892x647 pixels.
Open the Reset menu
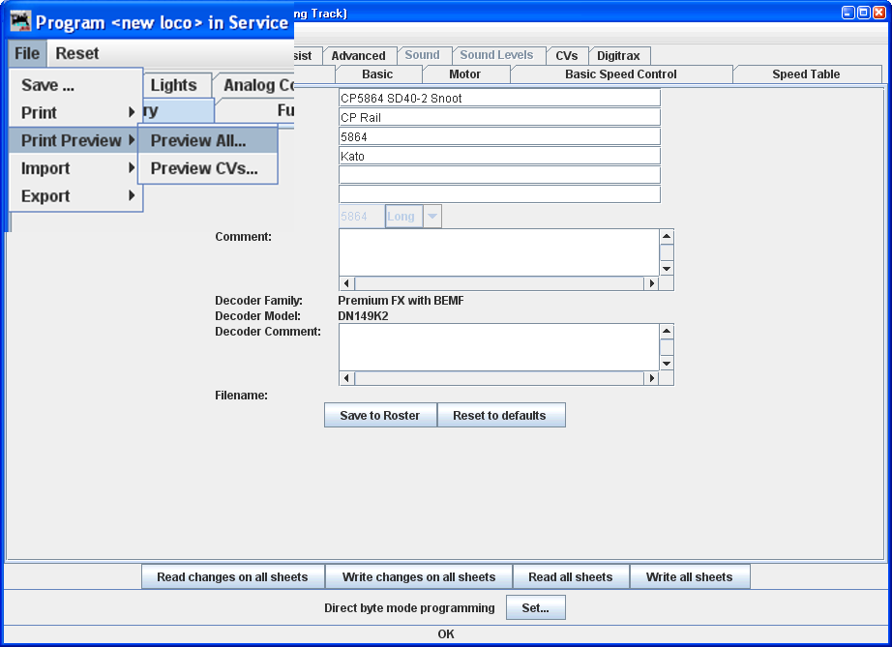coord(75,53)
